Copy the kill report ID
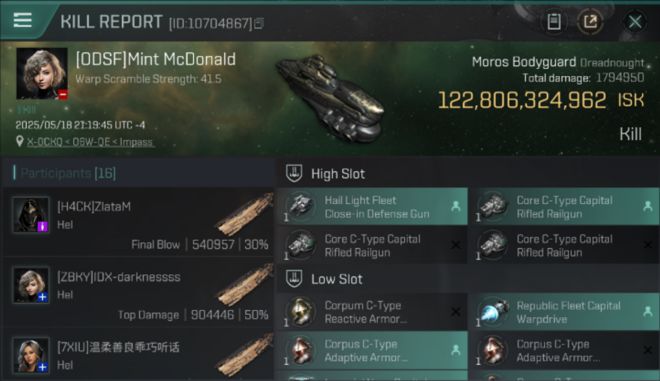 (259, 23)
